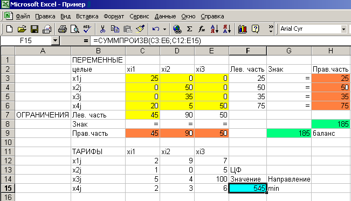Select cell E14 containing 100
Image resolution: width=351 pixels, height=201 pixels.
coord(211,179)
